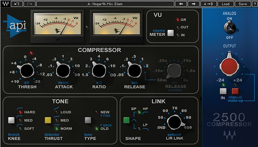Save the current preset
Screen dimensions: 258x147
click(x=243, y=4)
